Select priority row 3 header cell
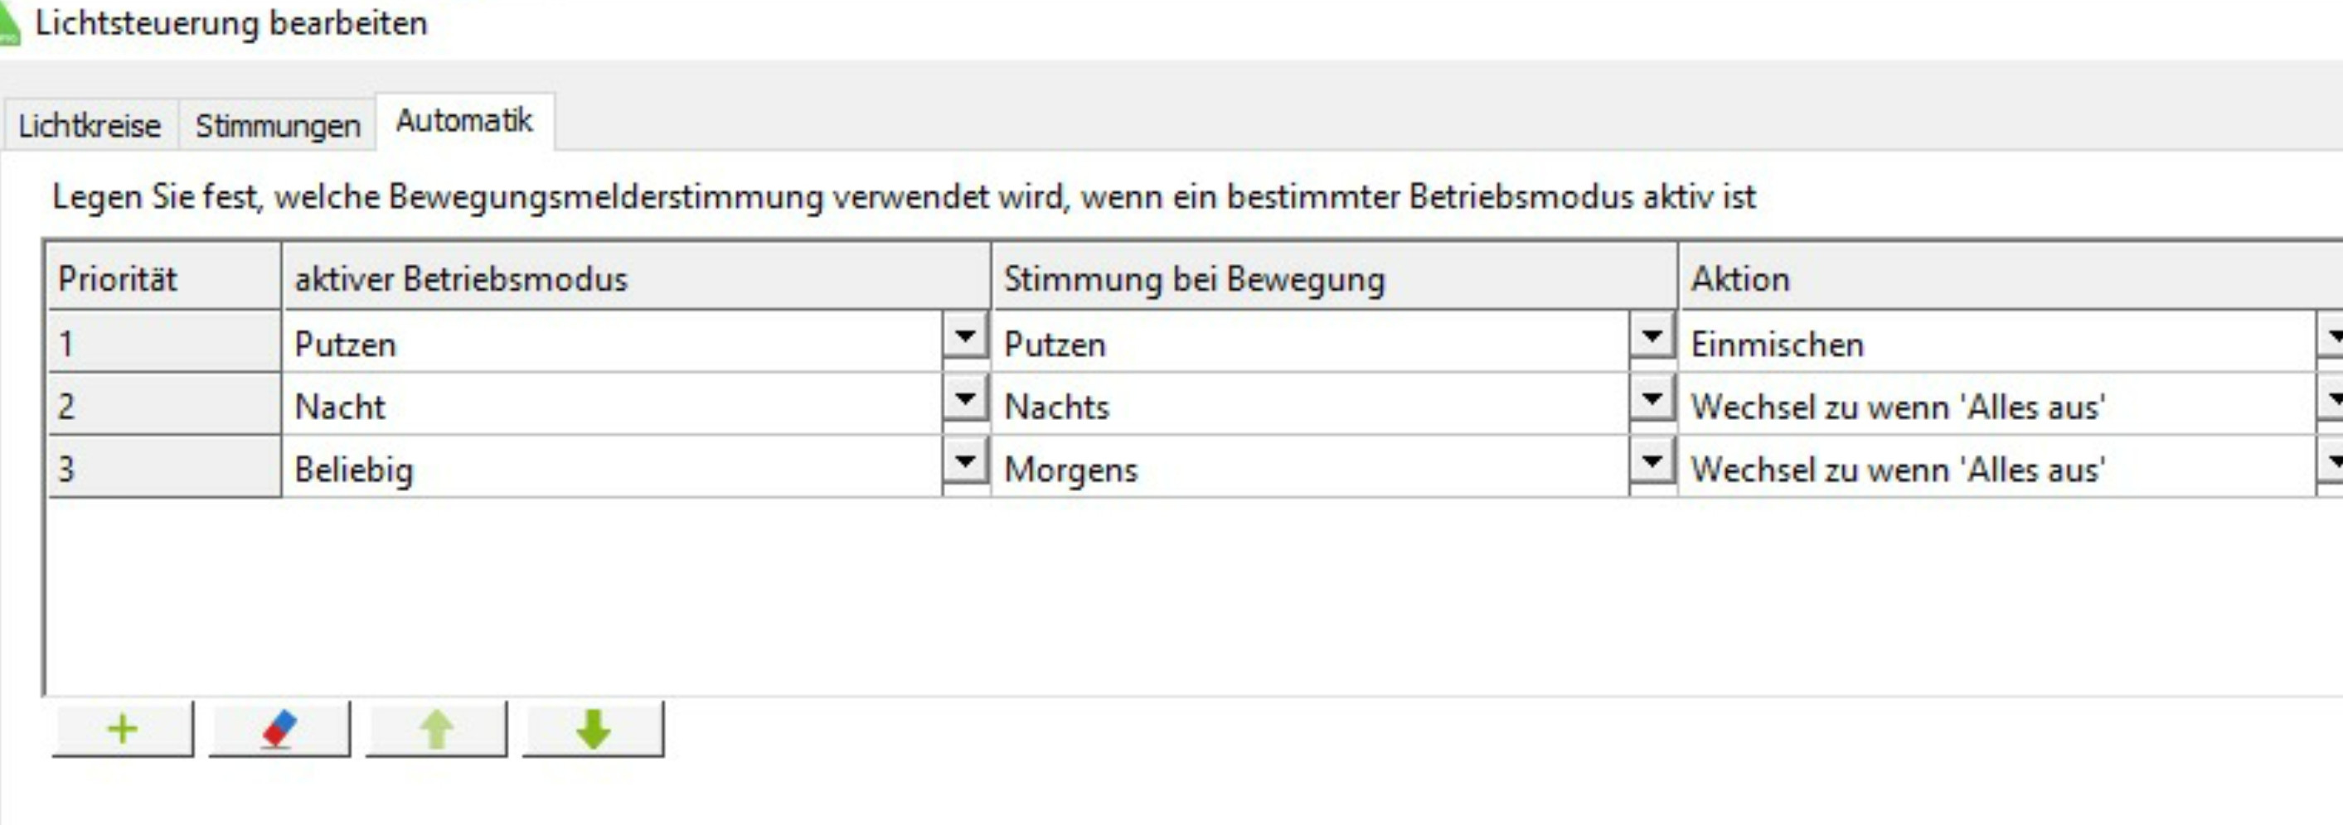Image resolution: width=2343 pixels, height=825 pixels. (163, 469)
